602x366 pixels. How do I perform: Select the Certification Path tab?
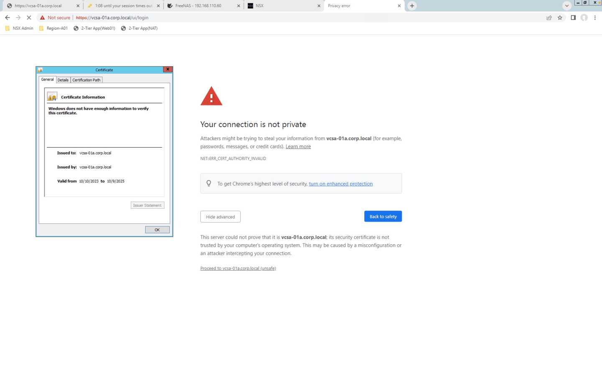point(87,80)
